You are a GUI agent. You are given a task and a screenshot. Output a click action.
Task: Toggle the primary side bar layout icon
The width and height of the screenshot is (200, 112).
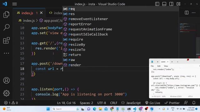(x=157, y=4)
